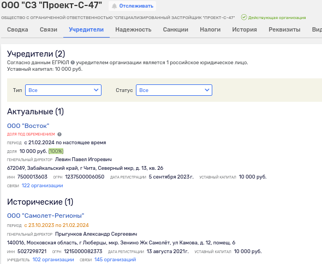Open the Тип dropdown filter
Image resolution: width=322 pixels, height=264 pixels.
point(63,90)
